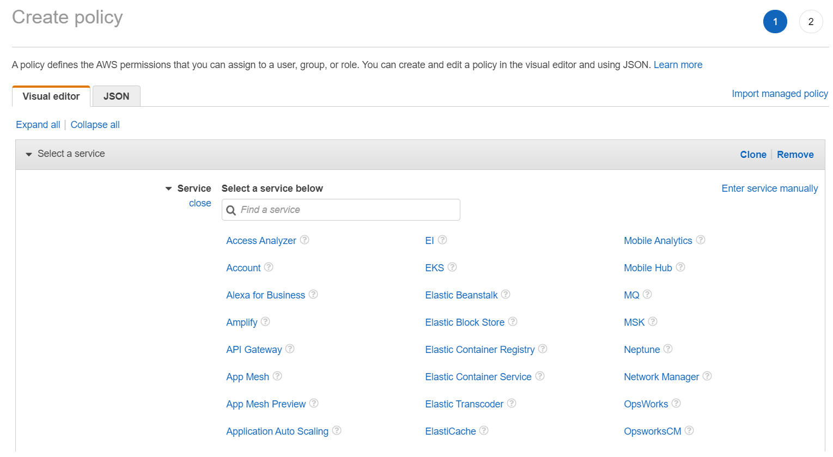
Task: Collapse the Service disclosure triangle
Action: coord(169,188)
